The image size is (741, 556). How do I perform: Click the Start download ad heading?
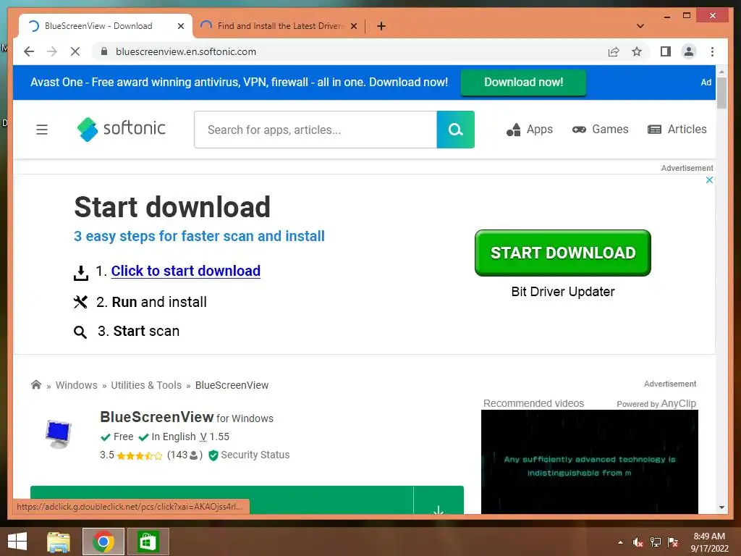pyautogui.click(x=172, y=207)
